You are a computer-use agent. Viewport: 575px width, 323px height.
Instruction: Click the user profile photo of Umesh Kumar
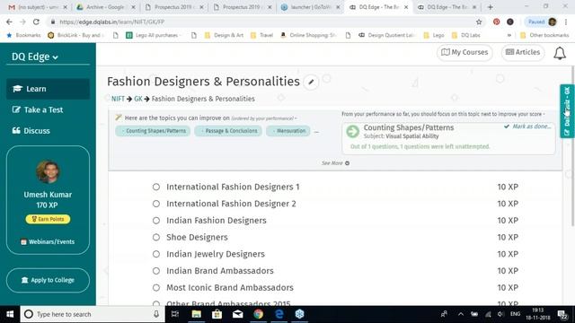(x=48, y=171)
